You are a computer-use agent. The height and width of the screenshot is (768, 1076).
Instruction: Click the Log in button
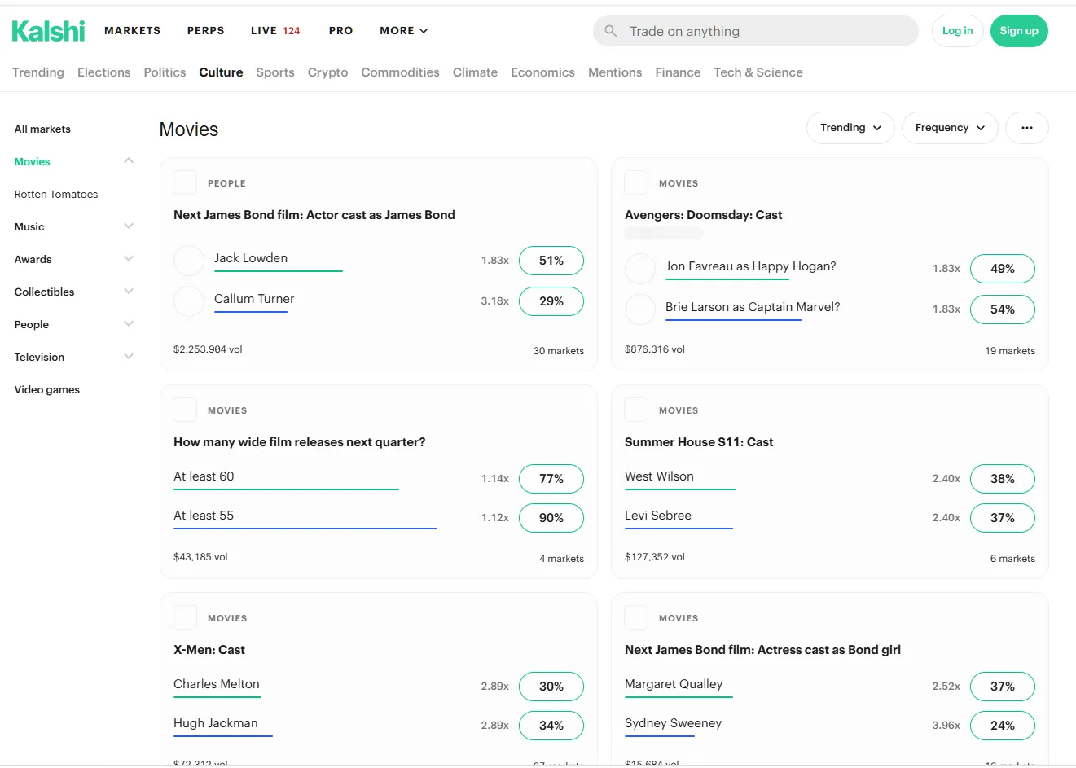958,31
